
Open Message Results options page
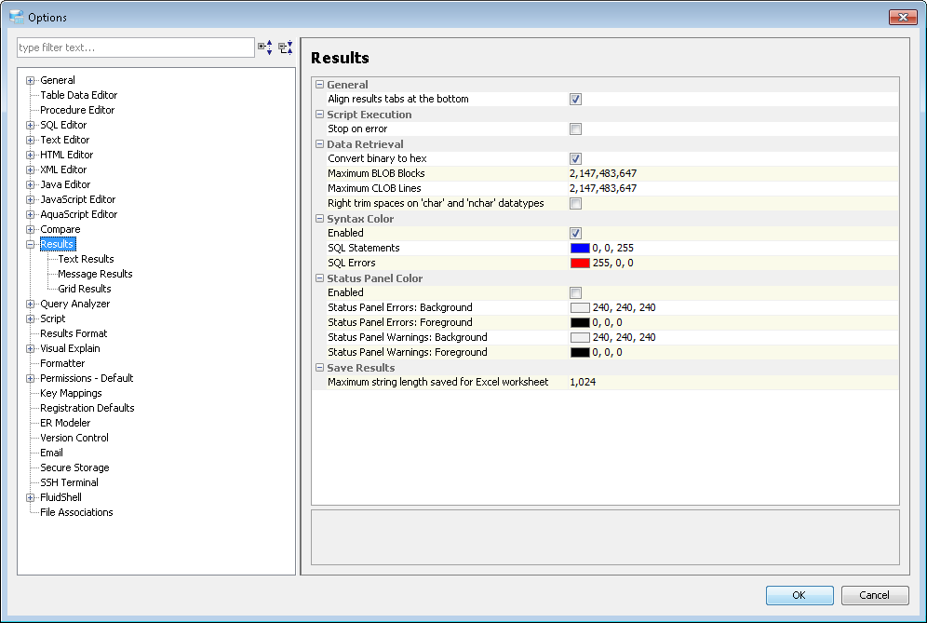(95, 274)
